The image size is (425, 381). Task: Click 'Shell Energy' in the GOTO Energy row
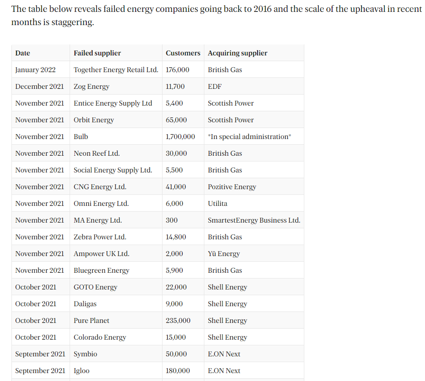coord(227,287)
